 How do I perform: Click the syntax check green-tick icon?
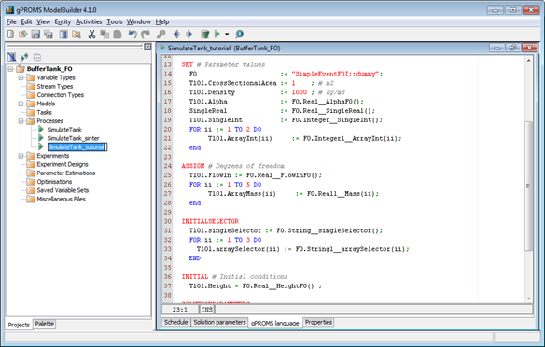click(x=205, y=34)
